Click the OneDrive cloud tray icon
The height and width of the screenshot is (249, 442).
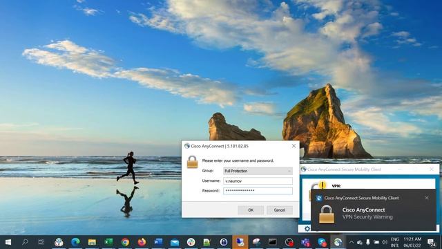tap(359, 242)
